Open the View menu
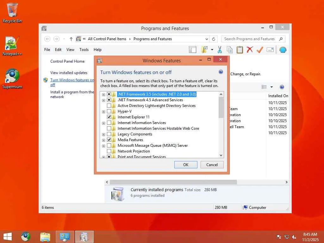 click(x=70, y=50)
